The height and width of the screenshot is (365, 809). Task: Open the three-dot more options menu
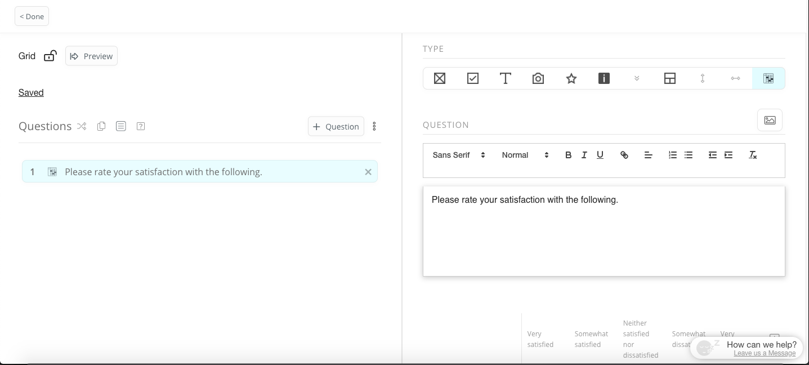[374, 126]
